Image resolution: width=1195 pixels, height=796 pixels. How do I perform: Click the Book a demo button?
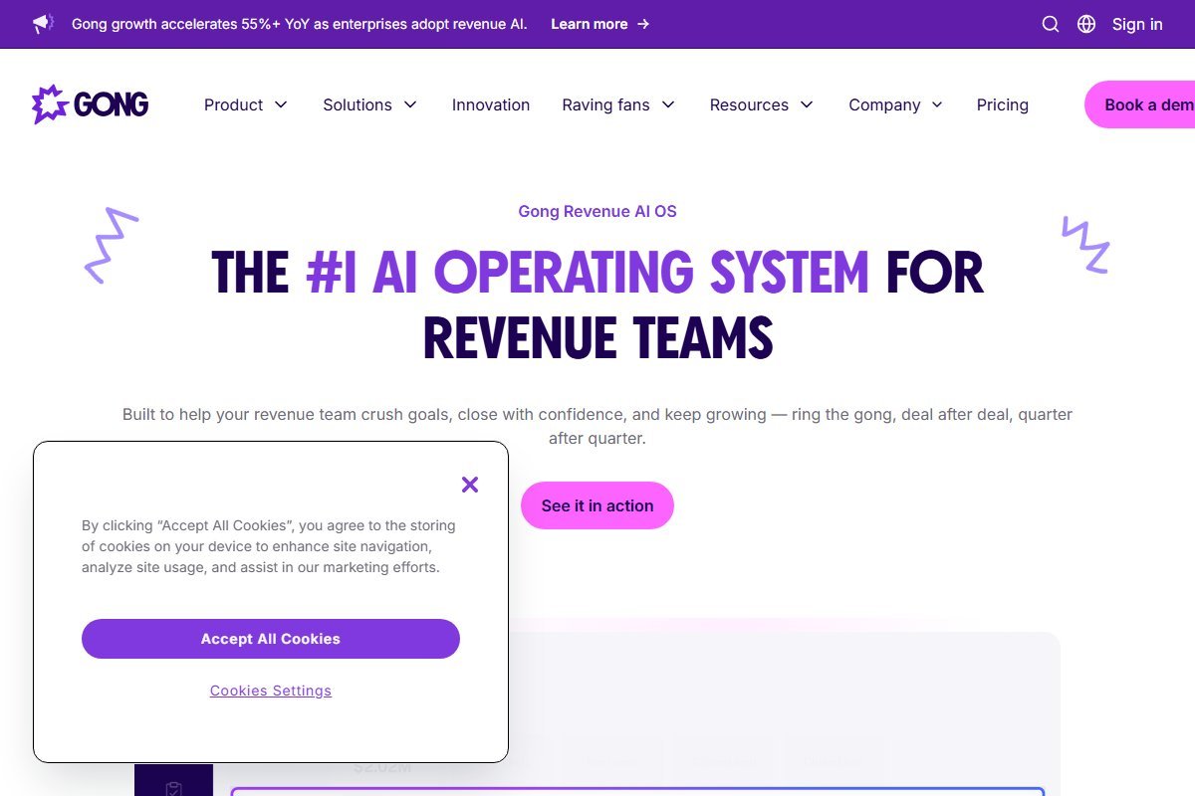tap(1140, 104)
